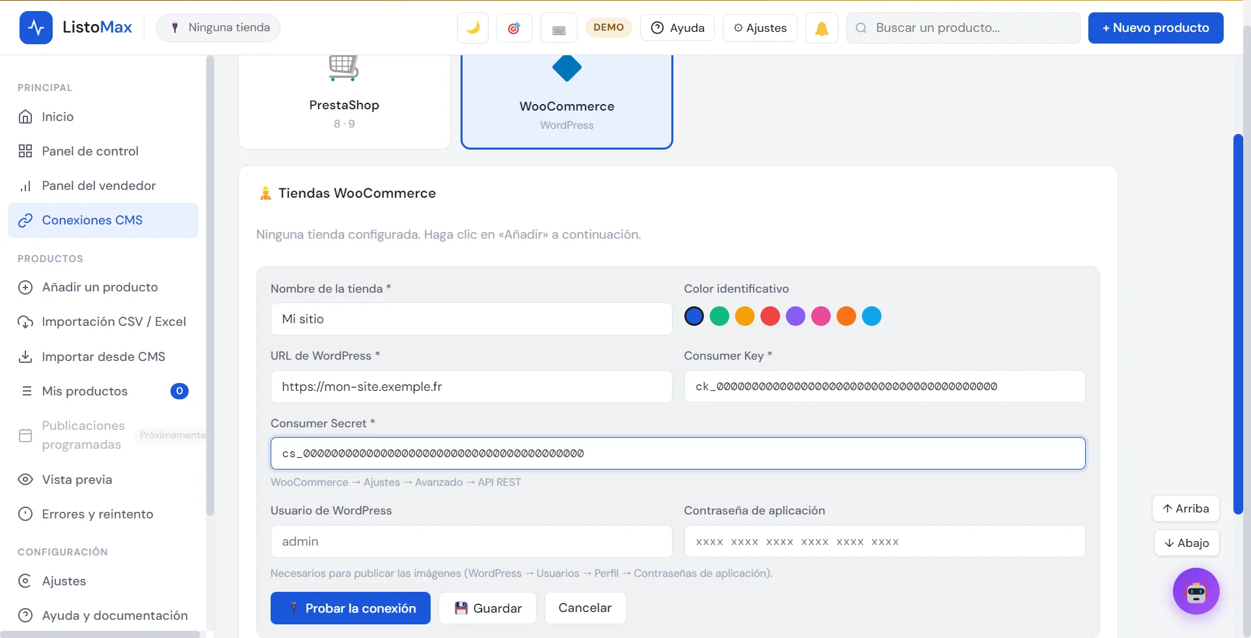Select the WooCommerce platform card

tap(567, 102)
